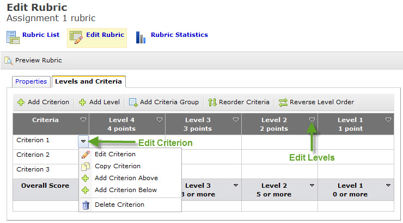Image resolution: width=403 pixels, height=223 pixels.
Task: Click the Add Criterion plus icon
Action: point(21,102)
